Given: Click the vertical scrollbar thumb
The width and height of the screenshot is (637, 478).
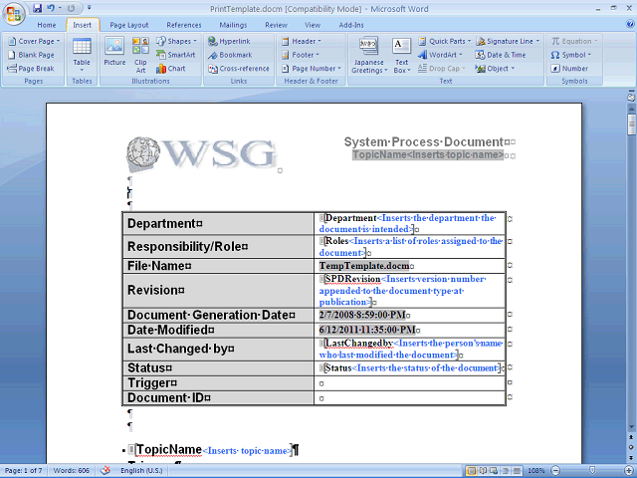Looking at the screenshot, I should point(632,123).
